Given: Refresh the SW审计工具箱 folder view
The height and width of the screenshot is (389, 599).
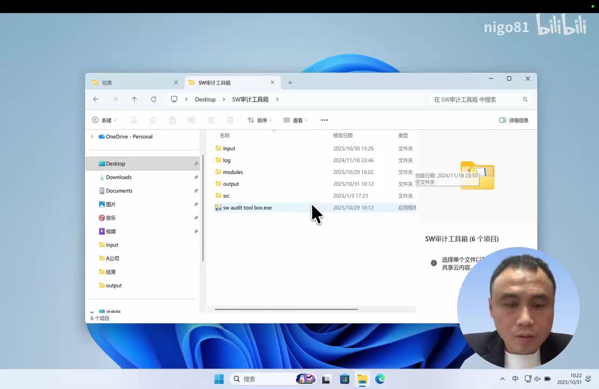Looking at the screenshot, I should point(154,99).
